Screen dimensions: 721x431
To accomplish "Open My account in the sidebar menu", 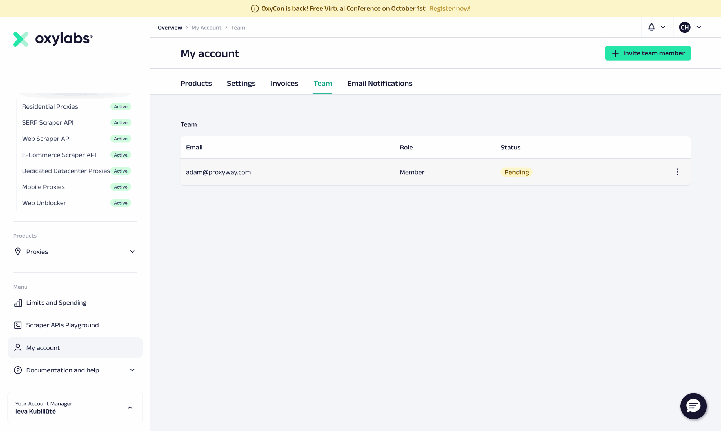I will pos(75,348).
